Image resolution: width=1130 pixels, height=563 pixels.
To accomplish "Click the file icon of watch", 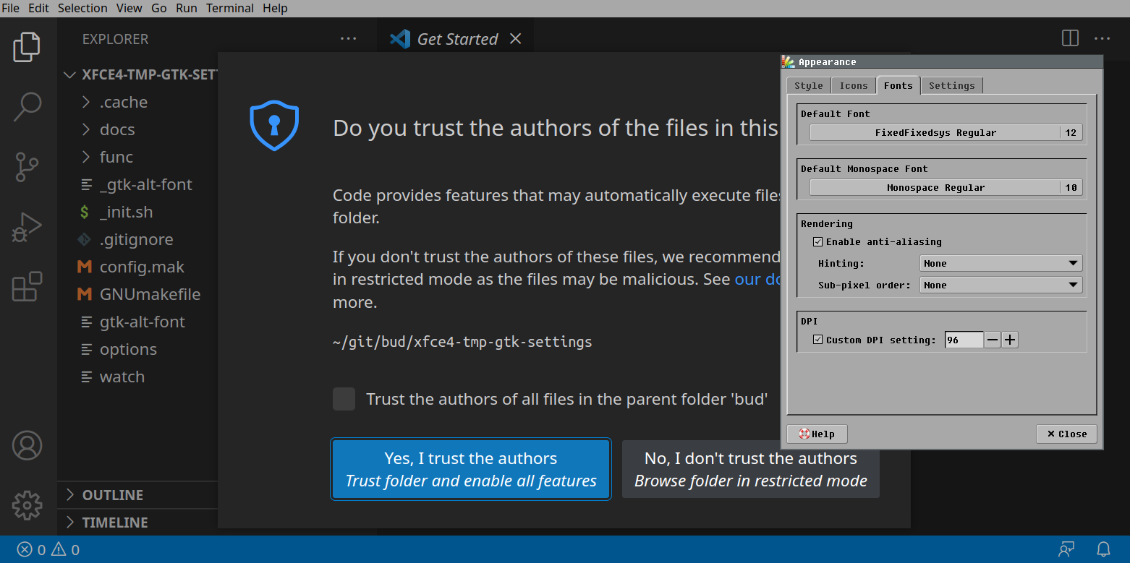I will click(x=86, y=377).
